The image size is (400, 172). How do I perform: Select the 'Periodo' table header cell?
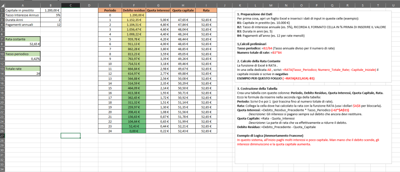(110, 10)
